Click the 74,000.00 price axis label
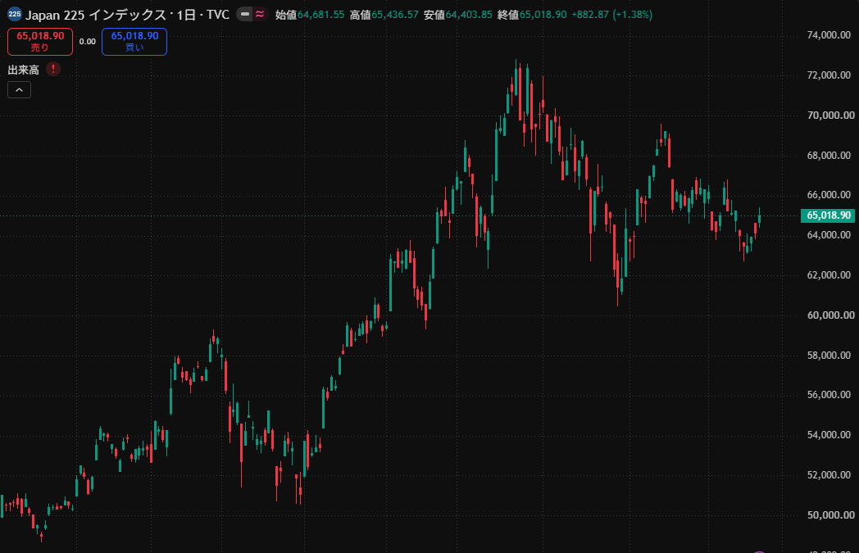This screenshot has height=553, width=859. pos(829,35)
